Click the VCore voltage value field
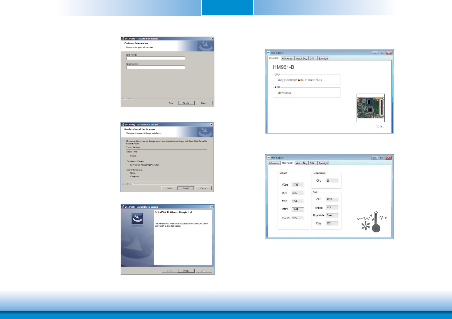The height and width of the screenshot is (319, 452). [x=298, y=185]
